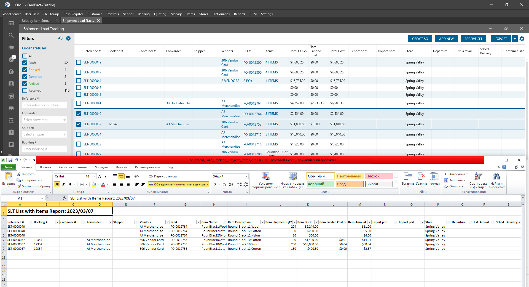Screen dimensions: 529x287
Task: Click the CREATE SO button
Action: (x=420, y=39)
